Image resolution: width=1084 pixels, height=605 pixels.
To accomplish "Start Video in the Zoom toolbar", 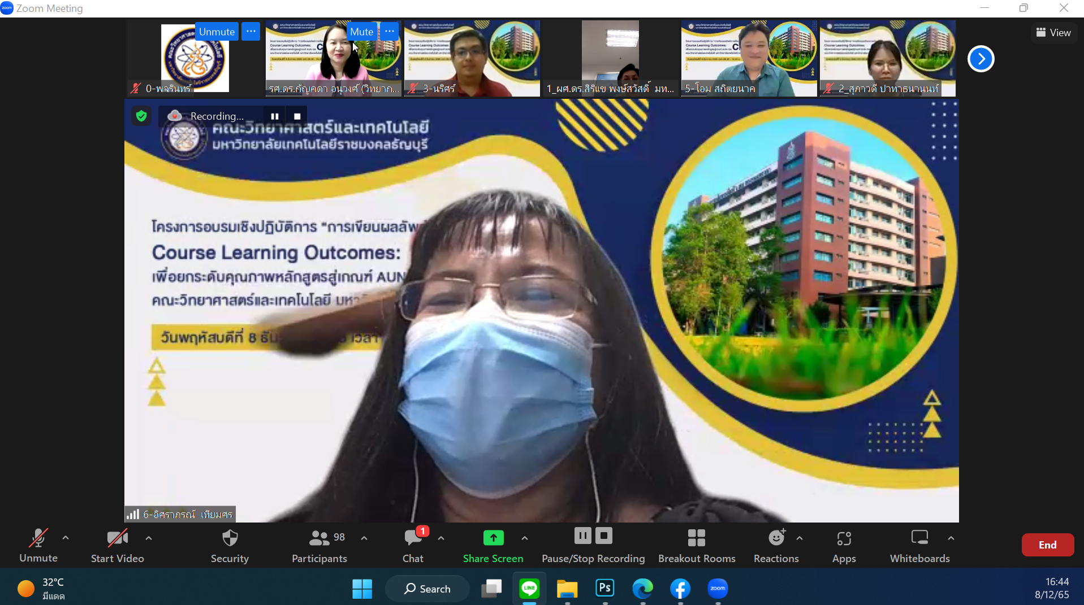I will [118, 545].
